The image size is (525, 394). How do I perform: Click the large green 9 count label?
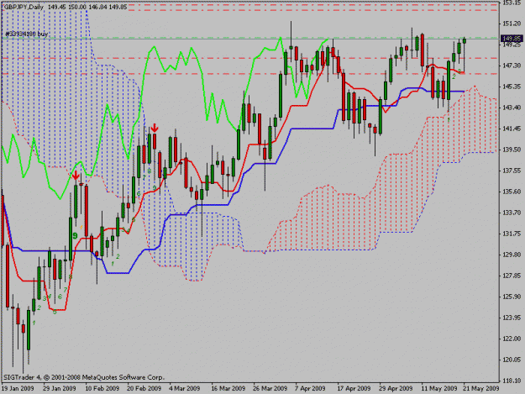coord(76,236)
